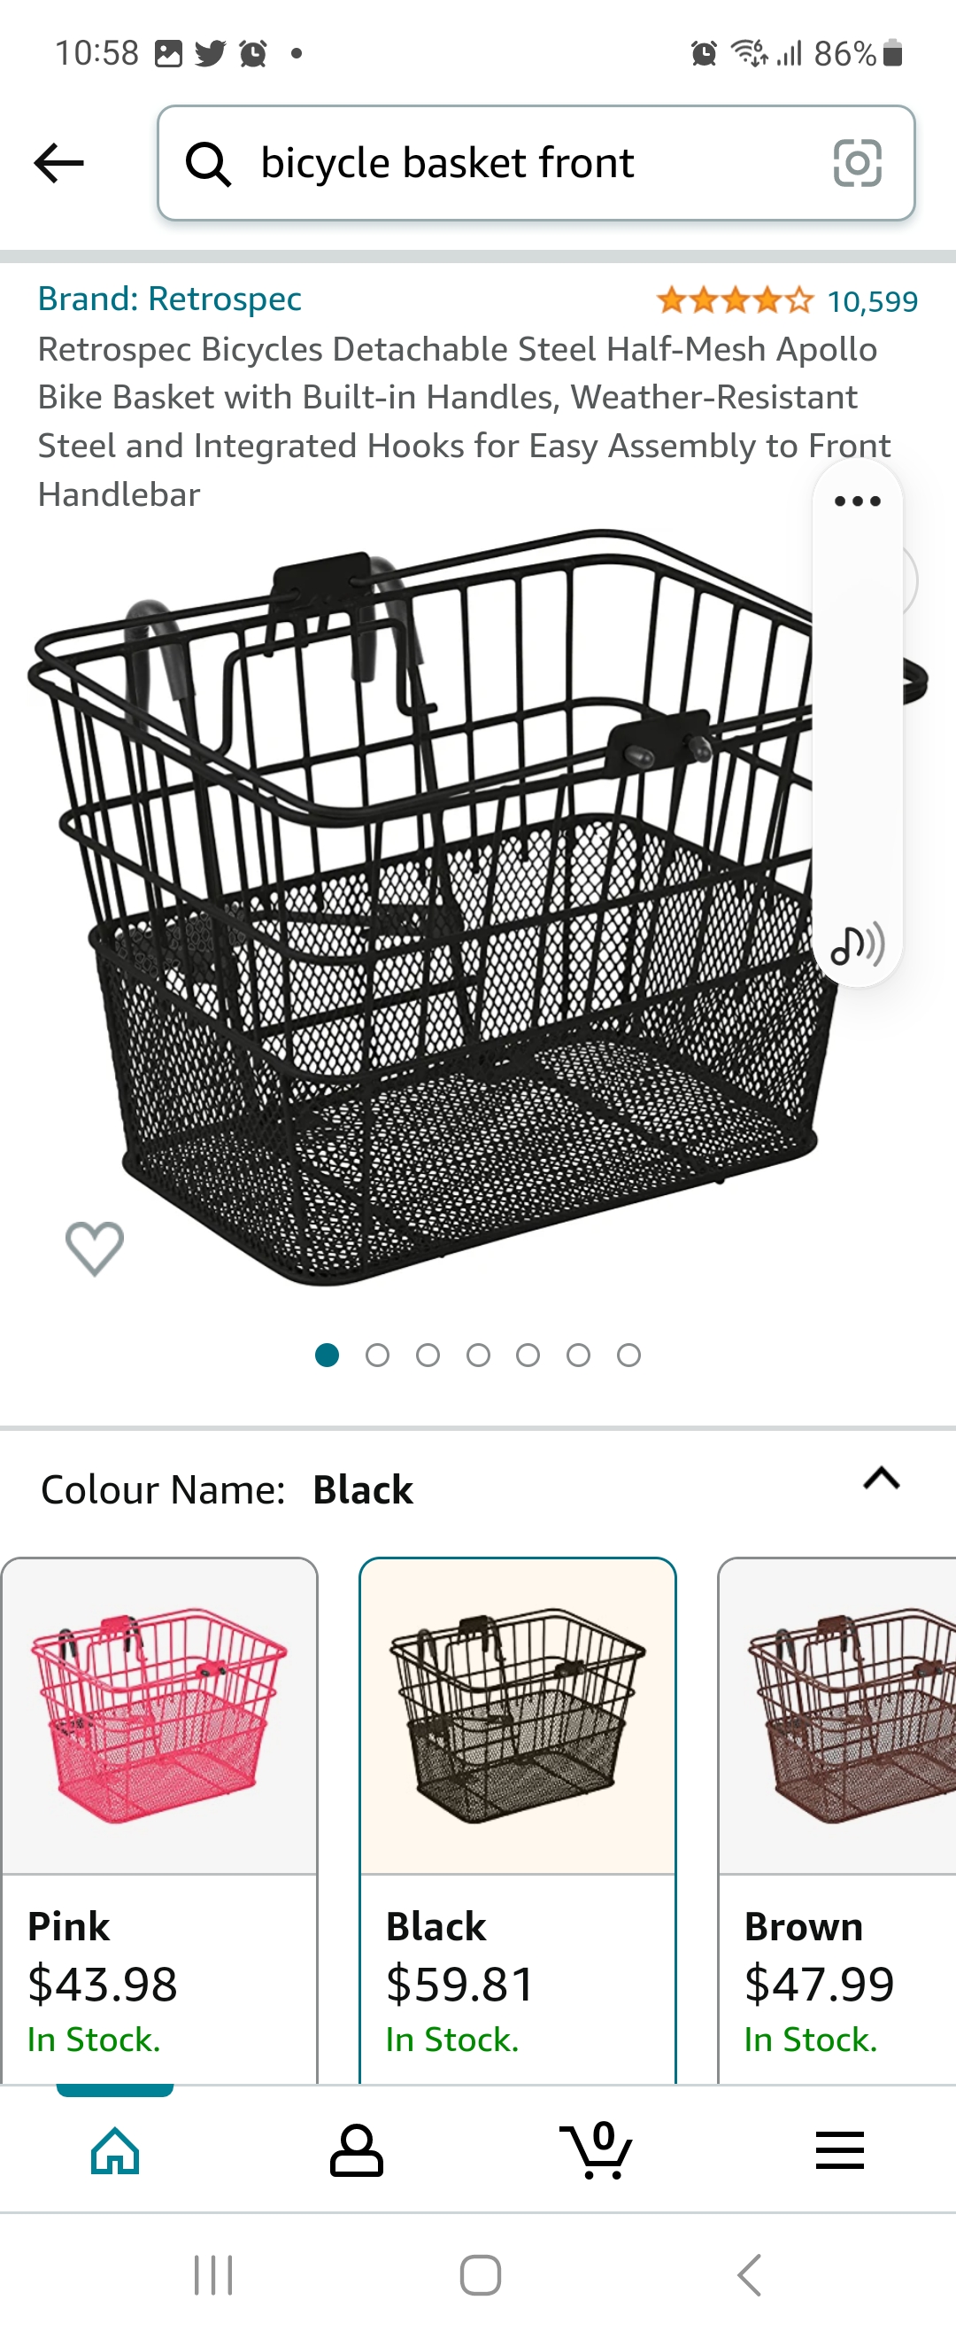Collapse the Colour Name section chevron

pyautogui.click(x=882, y=1479)
